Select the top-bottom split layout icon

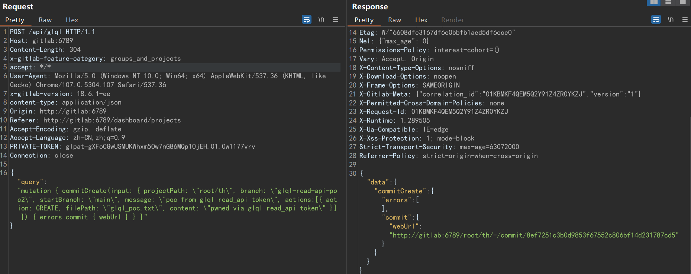point(668,2)
